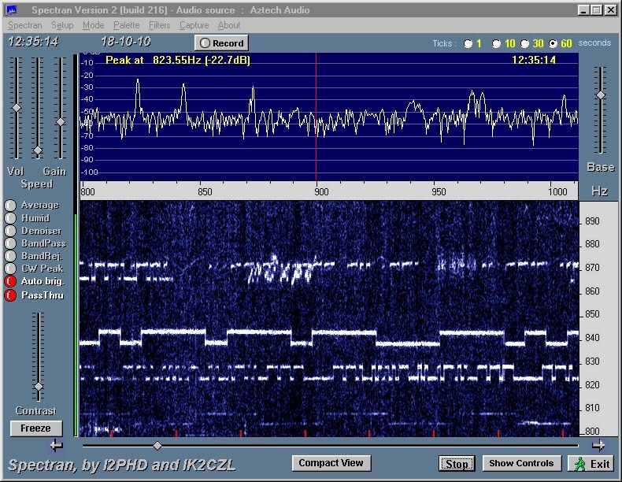Click the Compact View button
Screen dimensions: 622x482
click(x=331, y=463)
